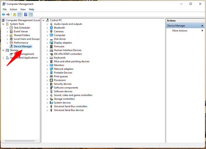
Task: Minimize the Computer Management window
Action: (x=181, y=4)
